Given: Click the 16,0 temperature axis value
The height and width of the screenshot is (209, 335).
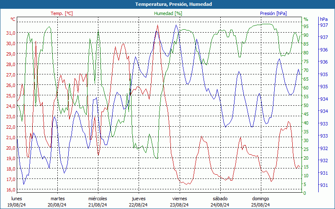Looking at the screenshot, I should (11, 190).
